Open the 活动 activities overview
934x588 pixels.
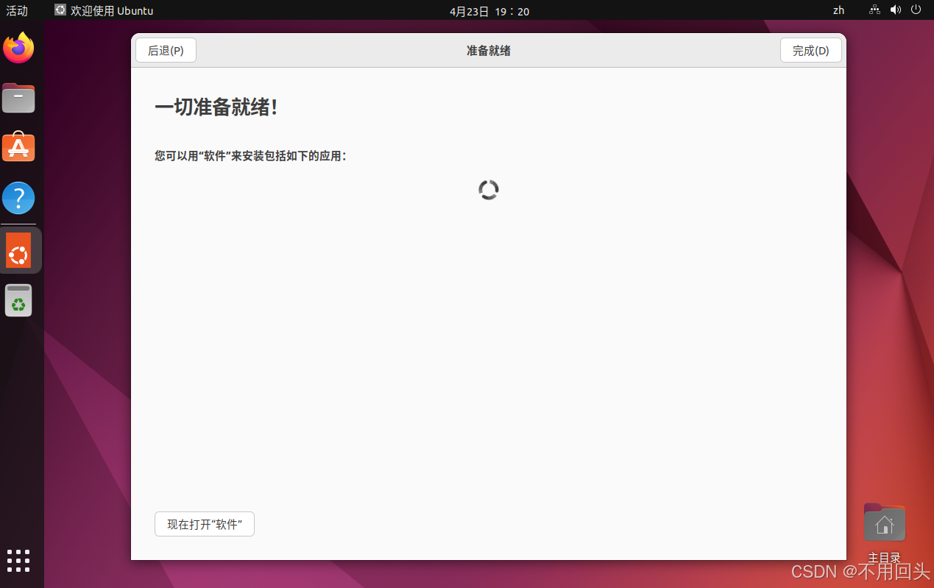tap(17, 10)
